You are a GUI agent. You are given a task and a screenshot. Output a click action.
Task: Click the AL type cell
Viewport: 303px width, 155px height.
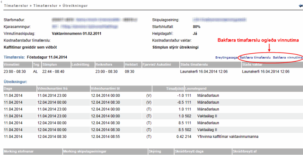click(x=35, y=71)
